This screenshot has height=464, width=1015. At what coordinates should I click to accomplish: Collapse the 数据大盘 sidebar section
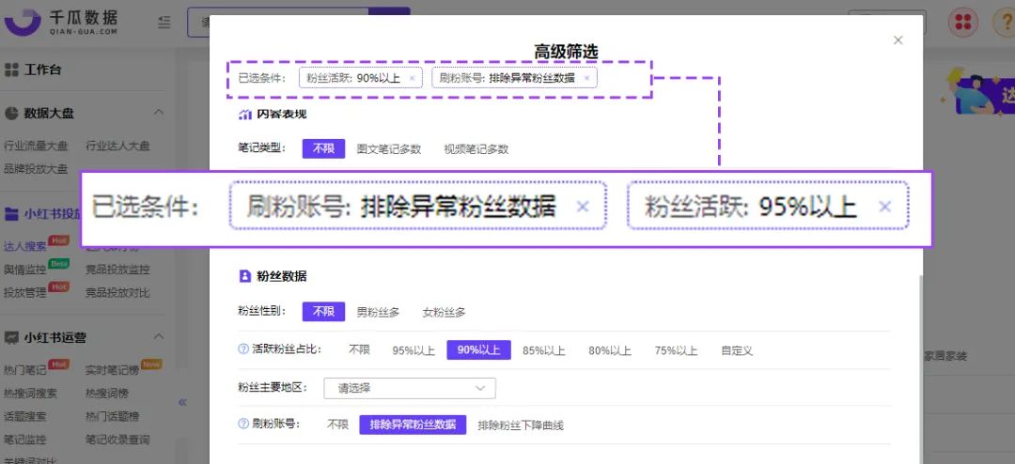159,113
